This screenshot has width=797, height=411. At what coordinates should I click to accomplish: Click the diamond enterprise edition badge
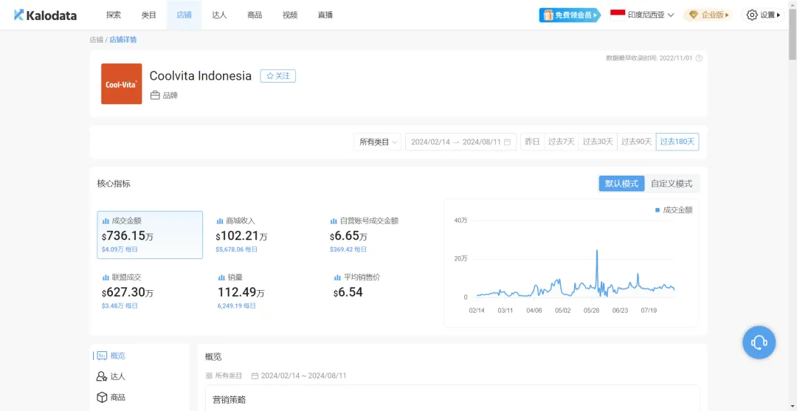[x=693, y=15]
